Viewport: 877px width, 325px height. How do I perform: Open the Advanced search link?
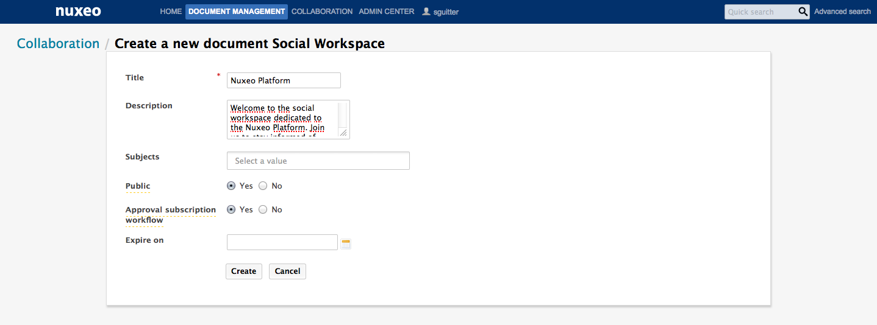pyautogui.click(x=842, y=12)
